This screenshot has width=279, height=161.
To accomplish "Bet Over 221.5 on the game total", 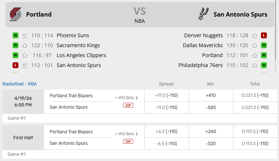I will 255,95.
